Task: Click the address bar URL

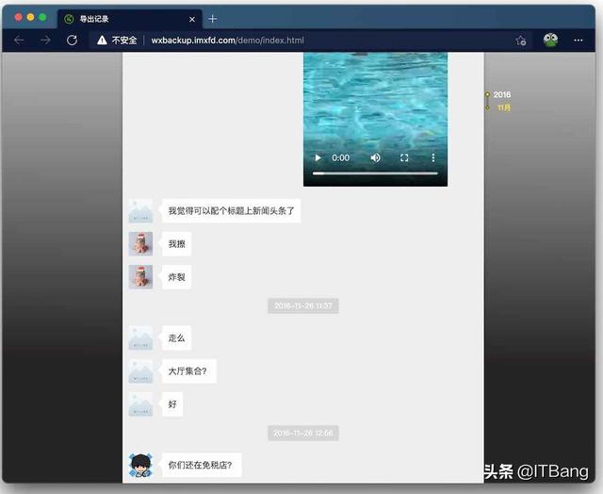Action: coord(226,41)
